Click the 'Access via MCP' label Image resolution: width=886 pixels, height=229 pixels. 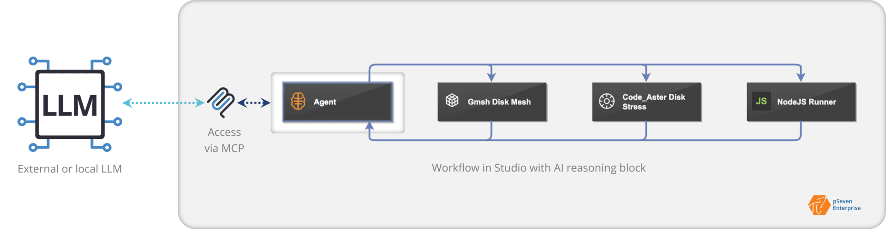(224, 140)
